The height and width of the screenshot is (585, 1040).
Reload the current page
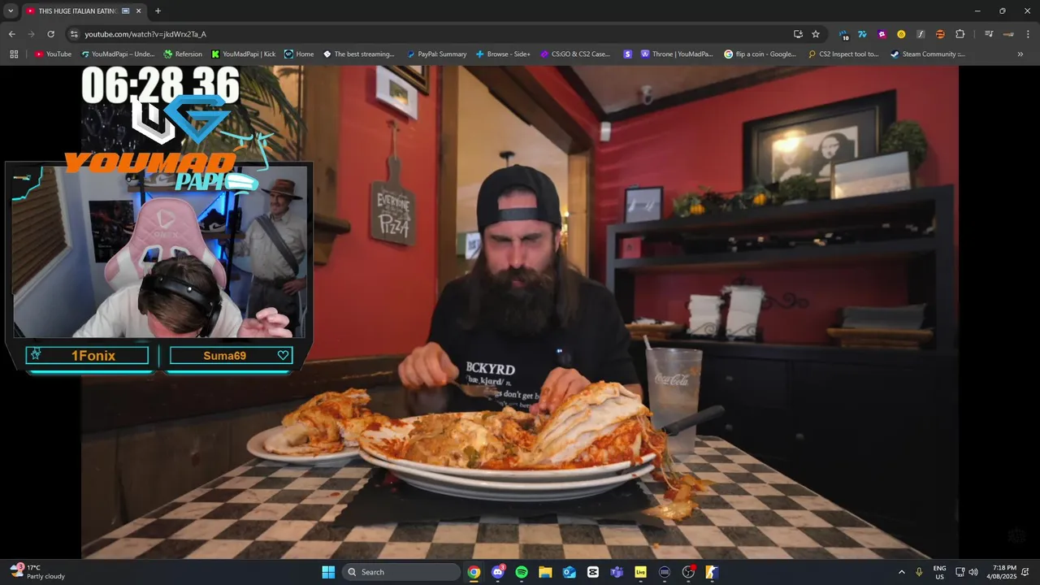[50, 34]
